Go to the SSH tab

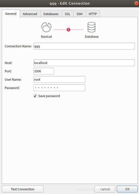click(79, 14)
